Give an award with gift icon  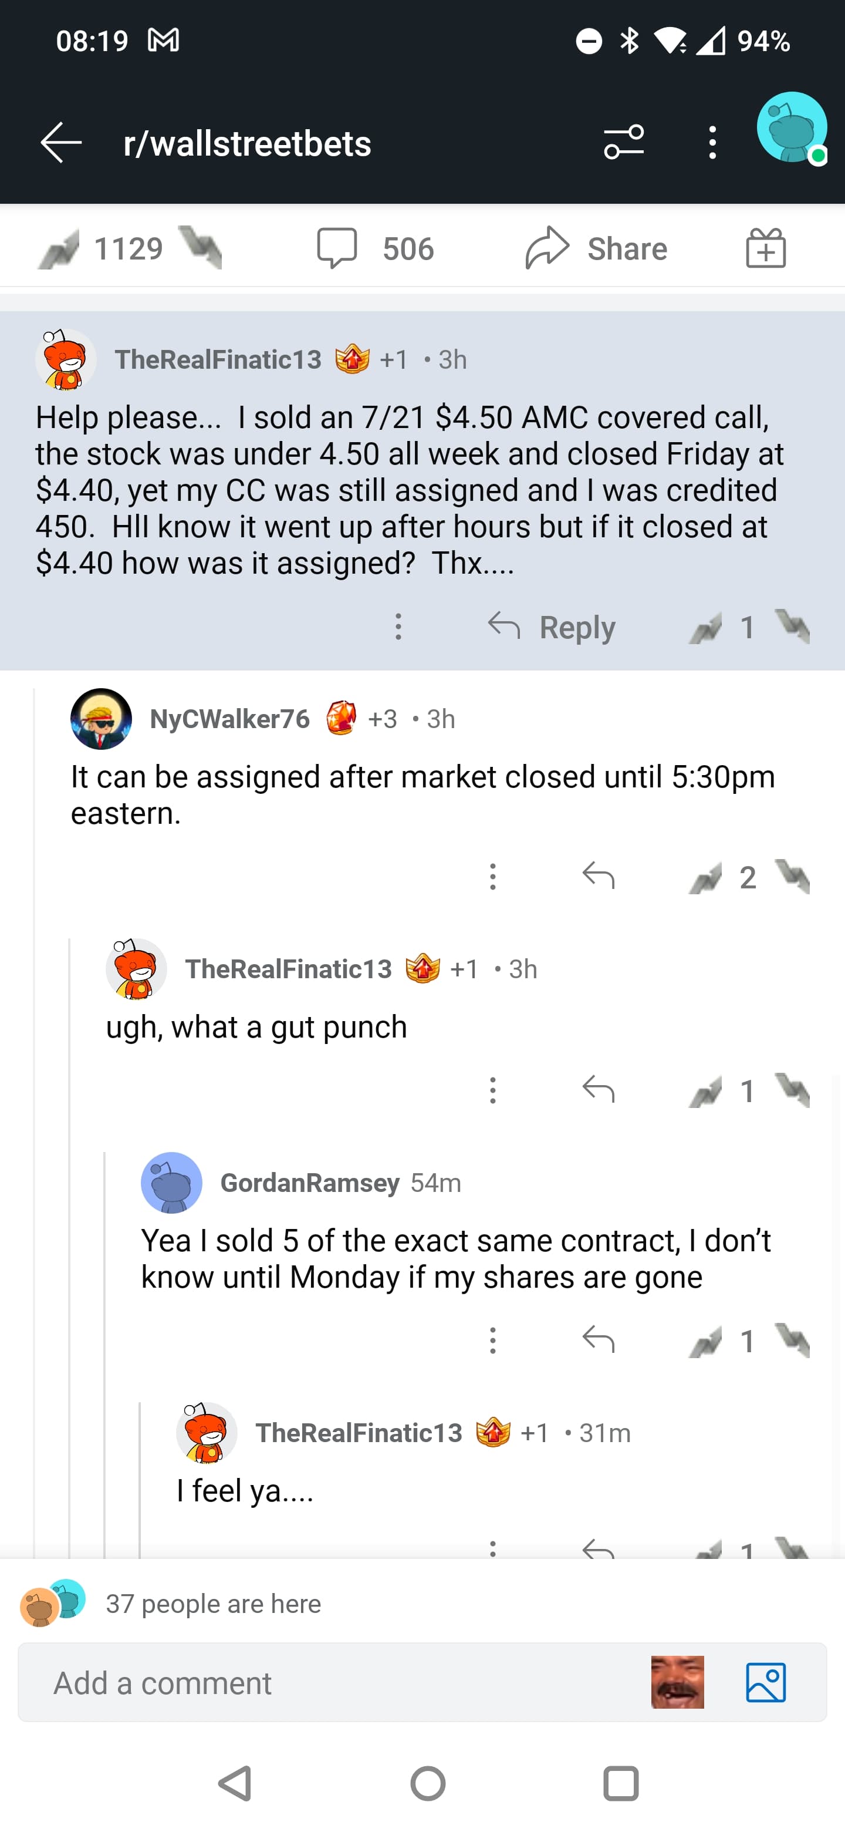[x=765, y=248]
